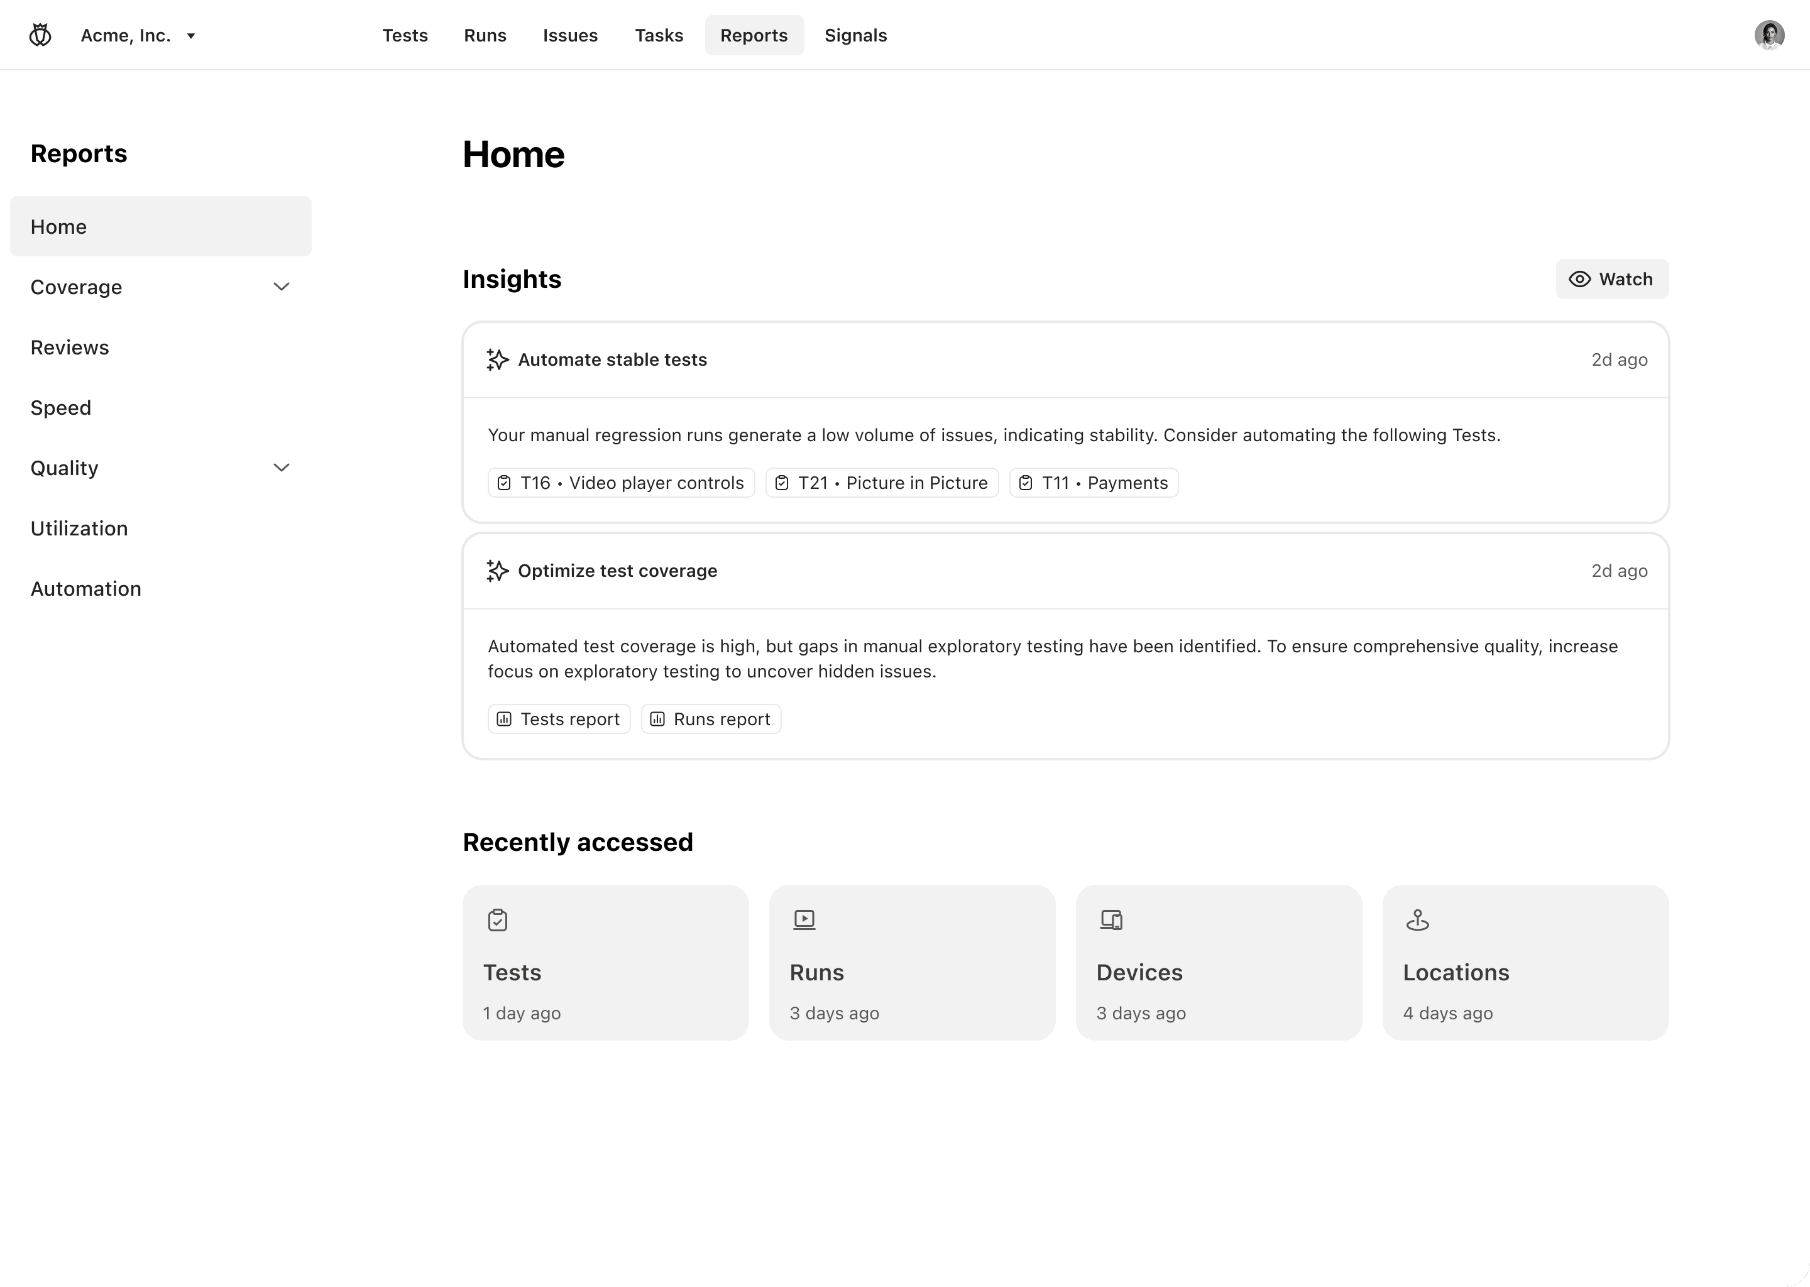Click the user avatar in the top right

pyautogui.click(x=1770, y=34)
